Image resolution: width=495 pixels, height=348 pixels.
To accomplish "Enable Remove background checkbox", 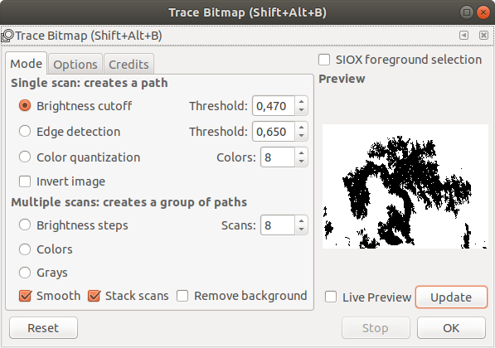I will click(x=182, y=296).
